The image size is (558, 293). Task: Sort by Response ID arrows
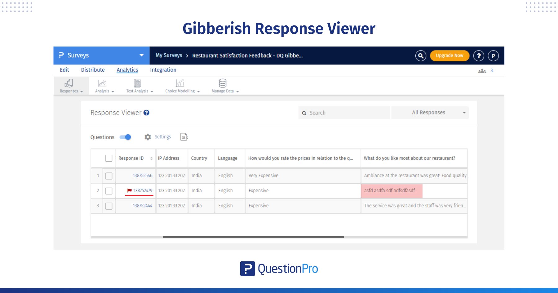[x=151, y=158]
